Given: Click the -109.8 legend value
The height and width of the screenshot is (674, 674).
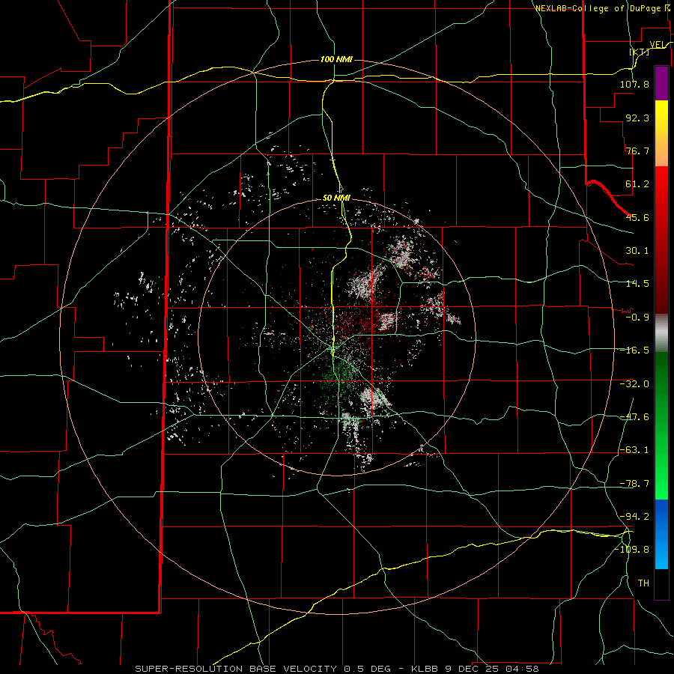Looking at the screenshot, I should [x=631, y=550].
